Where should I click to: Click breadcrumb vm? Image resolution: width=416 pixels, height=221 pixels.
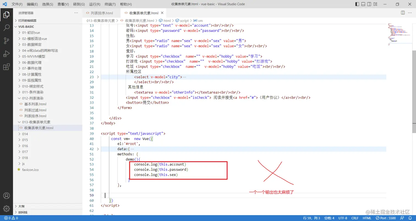pos(198,21)
